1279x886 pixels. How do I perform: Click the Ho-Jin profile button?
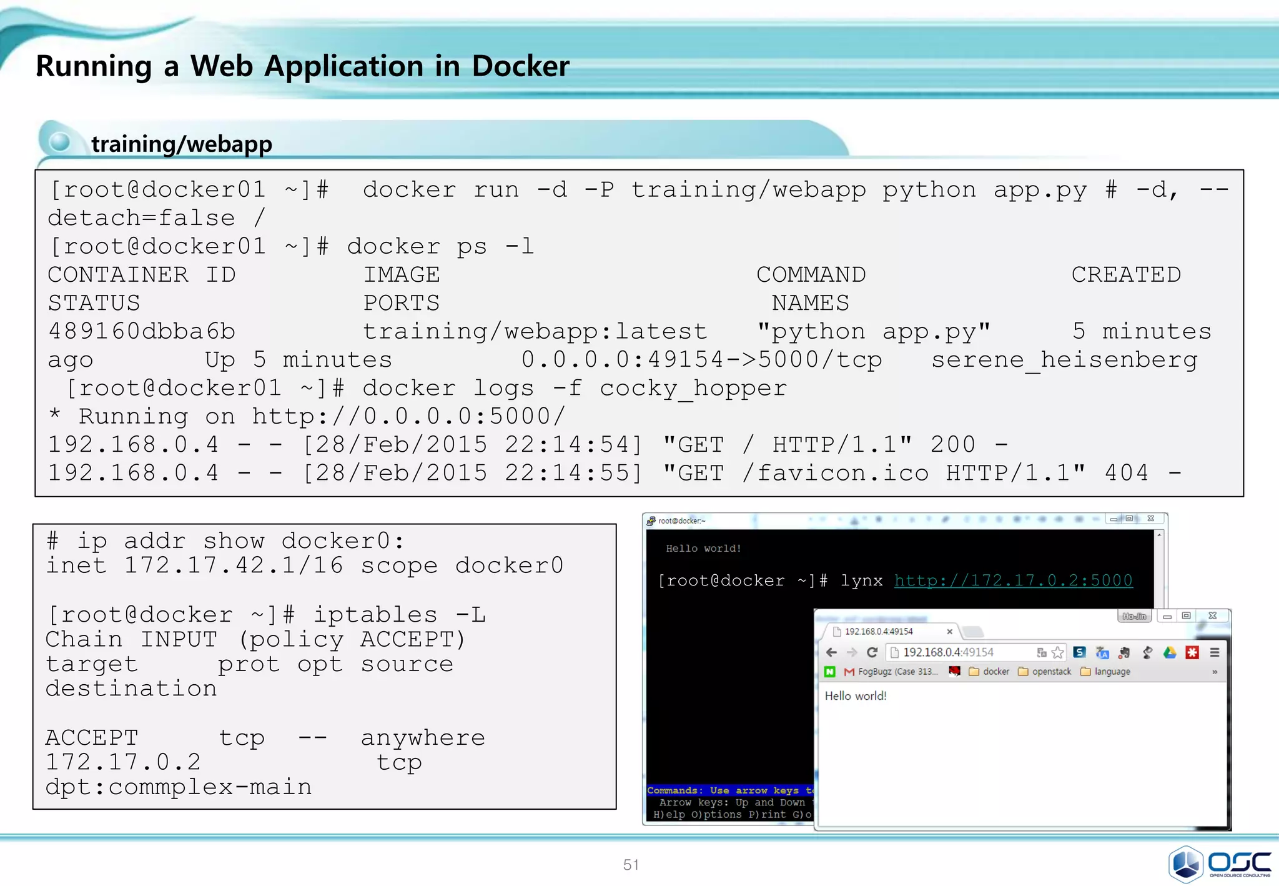(1134, 616)
